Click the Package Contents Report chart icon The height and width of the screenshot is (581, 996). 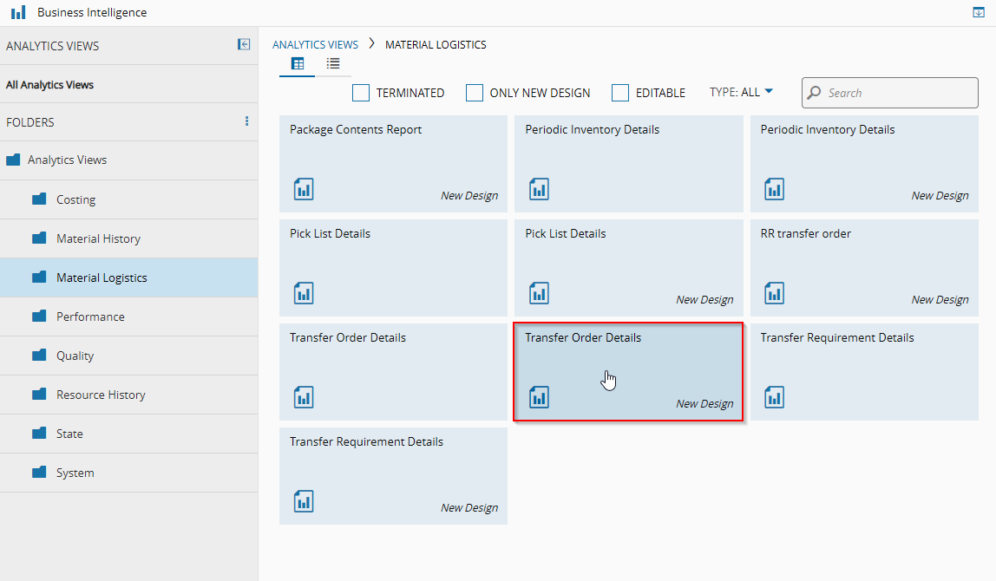(304, 189)
